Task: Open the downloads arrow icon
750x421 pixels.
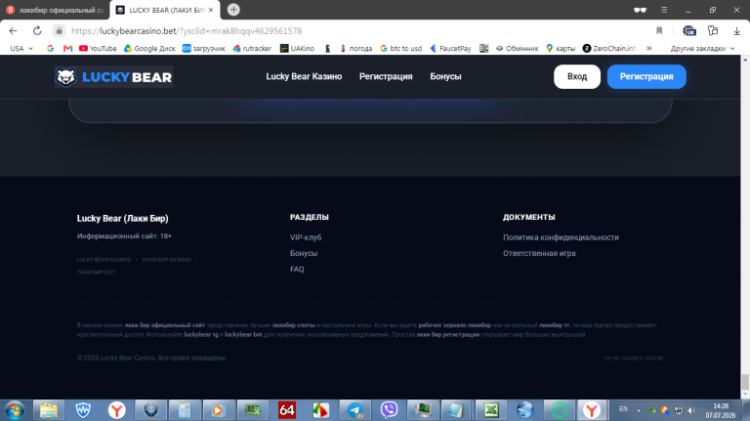Action: coord(736,31)
